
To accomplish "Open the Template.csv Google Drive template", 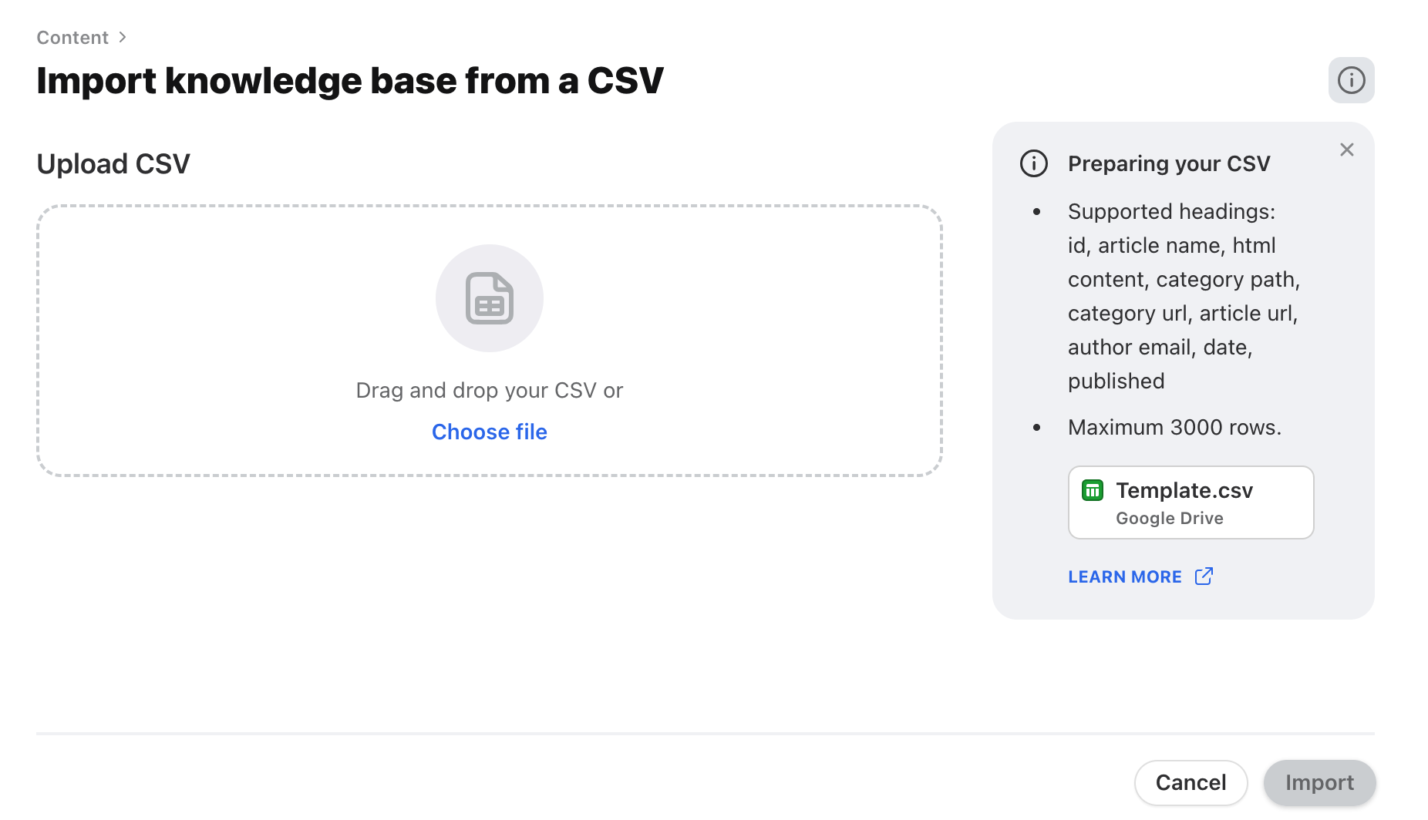I will click(1190, 502).
